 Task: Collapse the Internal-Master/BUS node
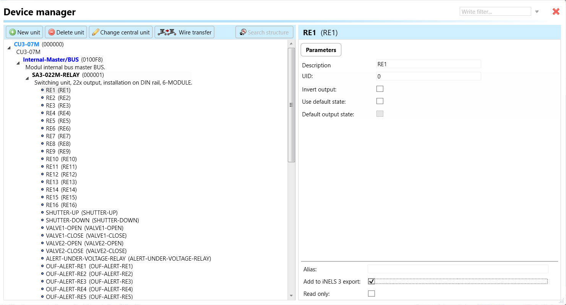click(18, 63)
